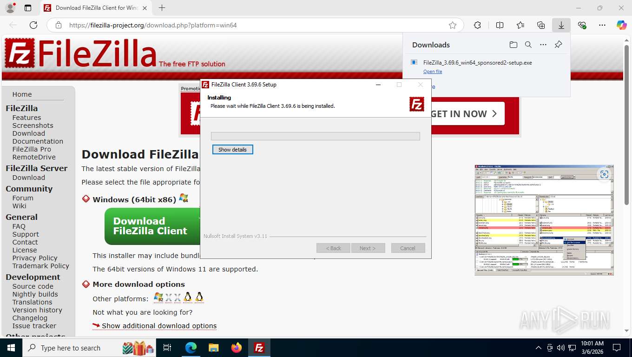
Task: Open Browser essentials heart icon
Action: point(582,25)
